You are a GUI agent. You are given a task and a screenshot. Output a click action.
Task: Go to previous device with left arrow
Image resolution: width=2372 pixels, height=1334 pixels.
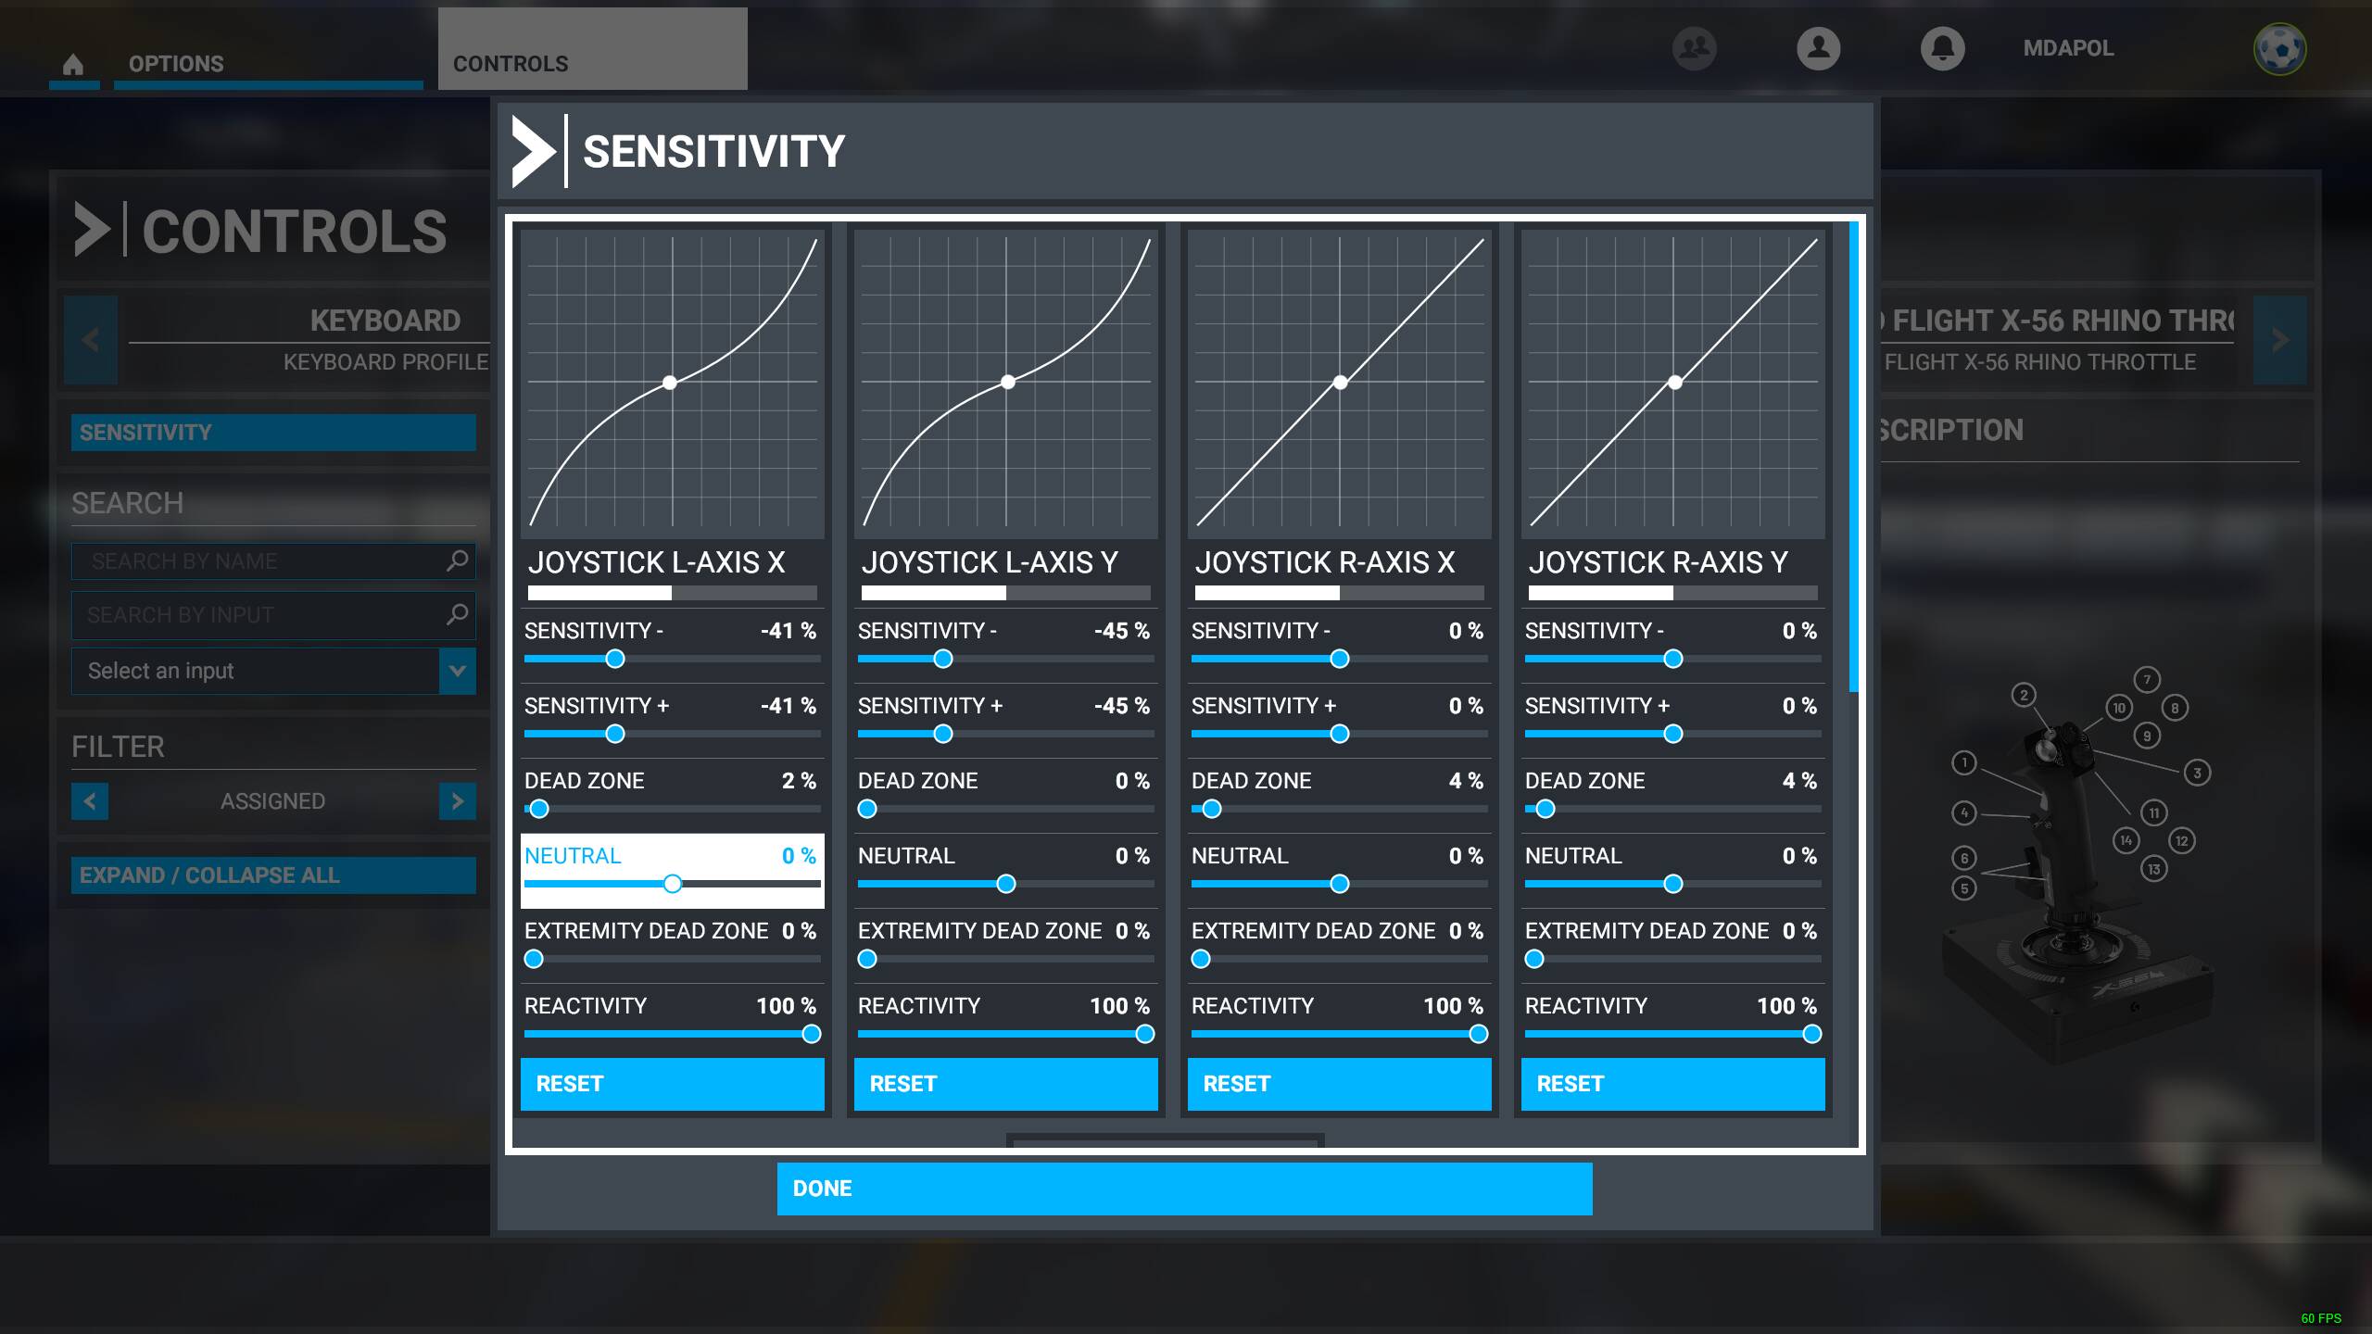(x=91, y=340)
